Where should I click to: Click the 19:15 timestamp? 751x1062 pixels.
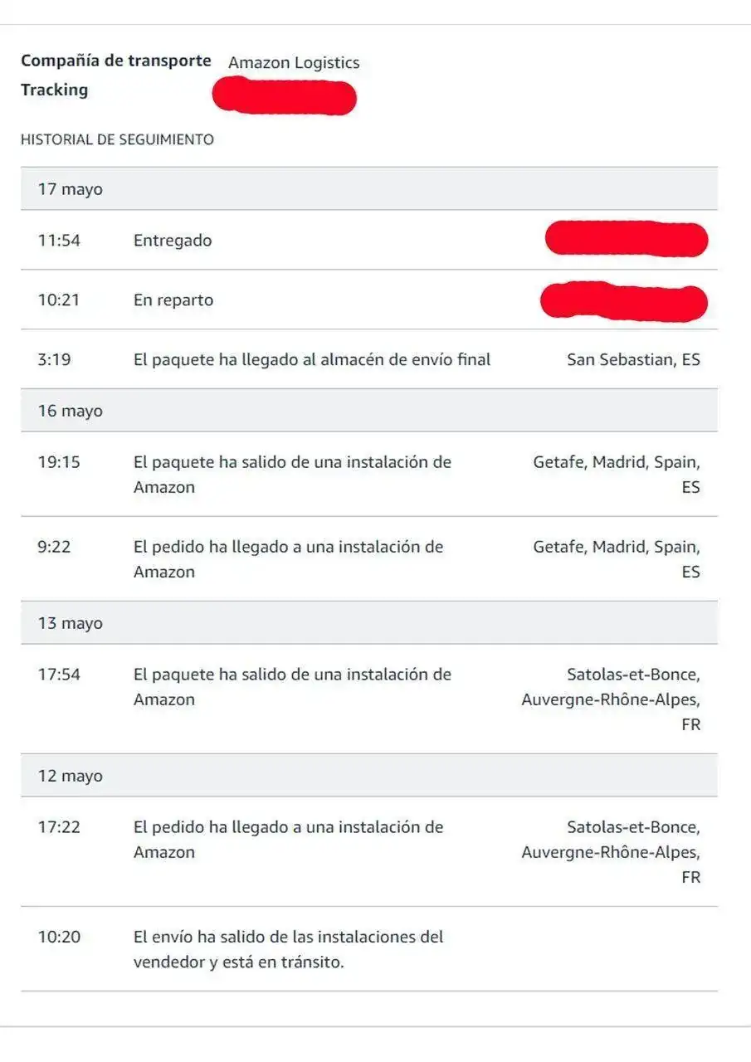pos(59,462)
